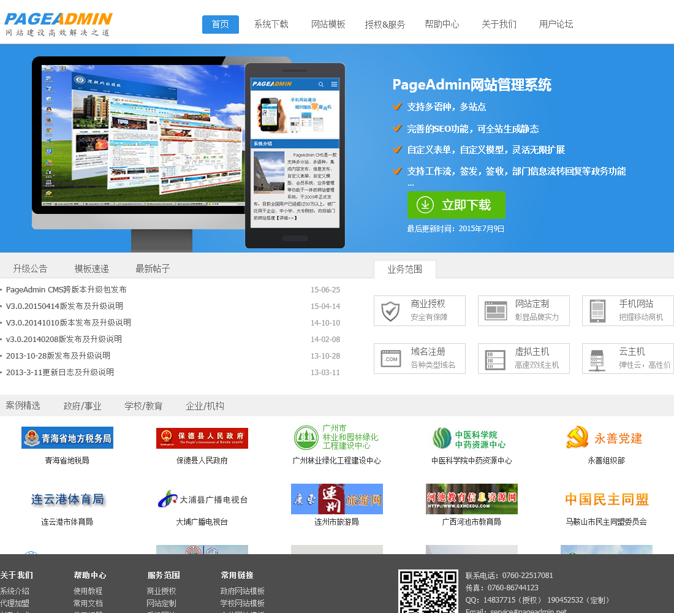This screenshot has height=613, width=674.
Task: Open the 商业授权 service title
Action: (x=428, y=303)
